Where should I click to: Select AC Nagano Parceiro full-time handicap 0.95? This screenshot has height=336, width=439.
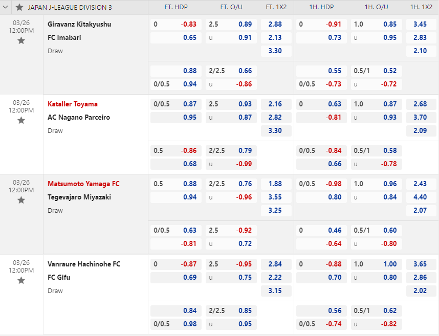point(176,118)
